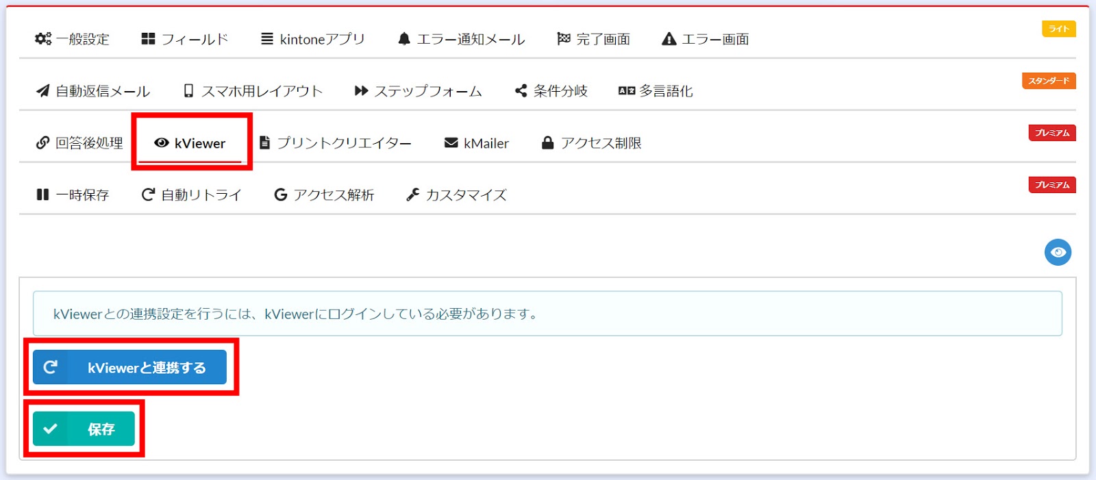Click the link icon for 回答後処理

[x=42, y=143]
